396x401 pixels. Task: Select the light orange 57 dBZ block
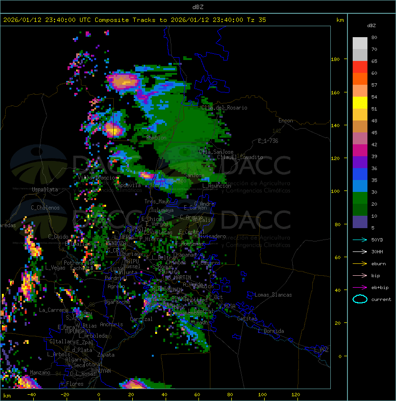(360, 91)
